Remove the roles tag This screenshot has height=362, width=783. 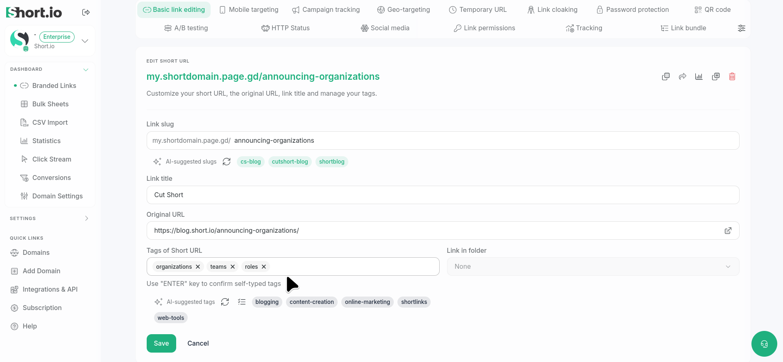point(264,267)
